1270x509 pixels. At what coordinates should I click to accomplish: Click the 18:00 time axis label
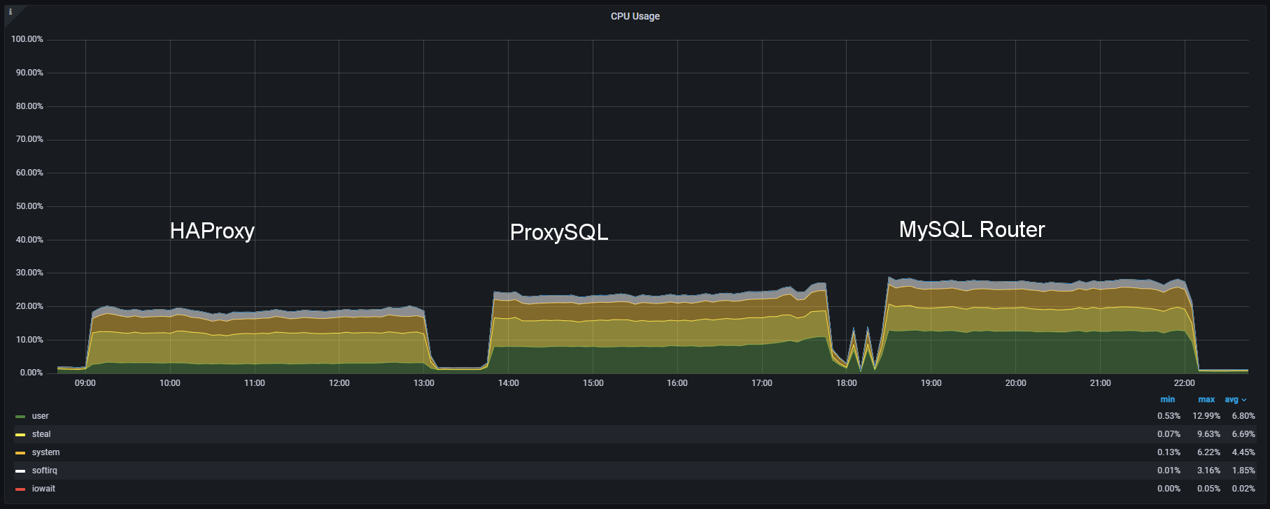coord(846,383)
